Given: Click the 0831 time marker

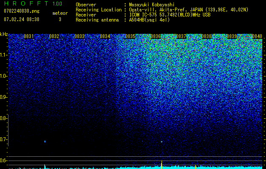Looking at the screenshot, I should click(x=28, y=36).
